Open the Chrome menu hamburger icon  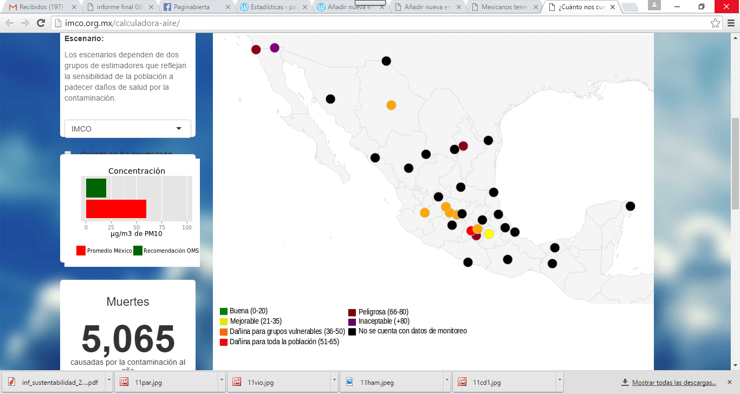(730, 23)
